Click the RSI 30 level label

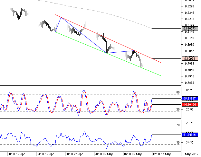178,143
